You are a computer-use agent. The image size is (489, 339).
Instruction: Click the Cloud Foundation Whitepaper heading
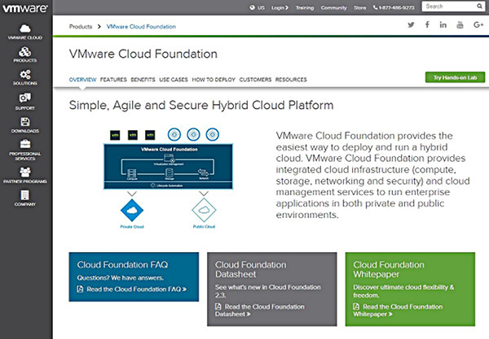(x=389, y=269)
